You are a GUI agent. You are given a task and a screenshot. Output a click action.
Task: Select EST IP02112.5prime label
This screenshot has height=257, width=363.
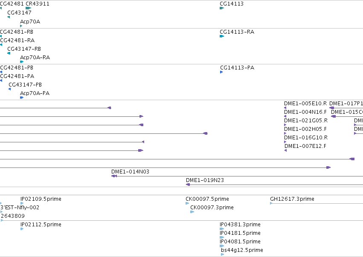click(x=41, y=225)
